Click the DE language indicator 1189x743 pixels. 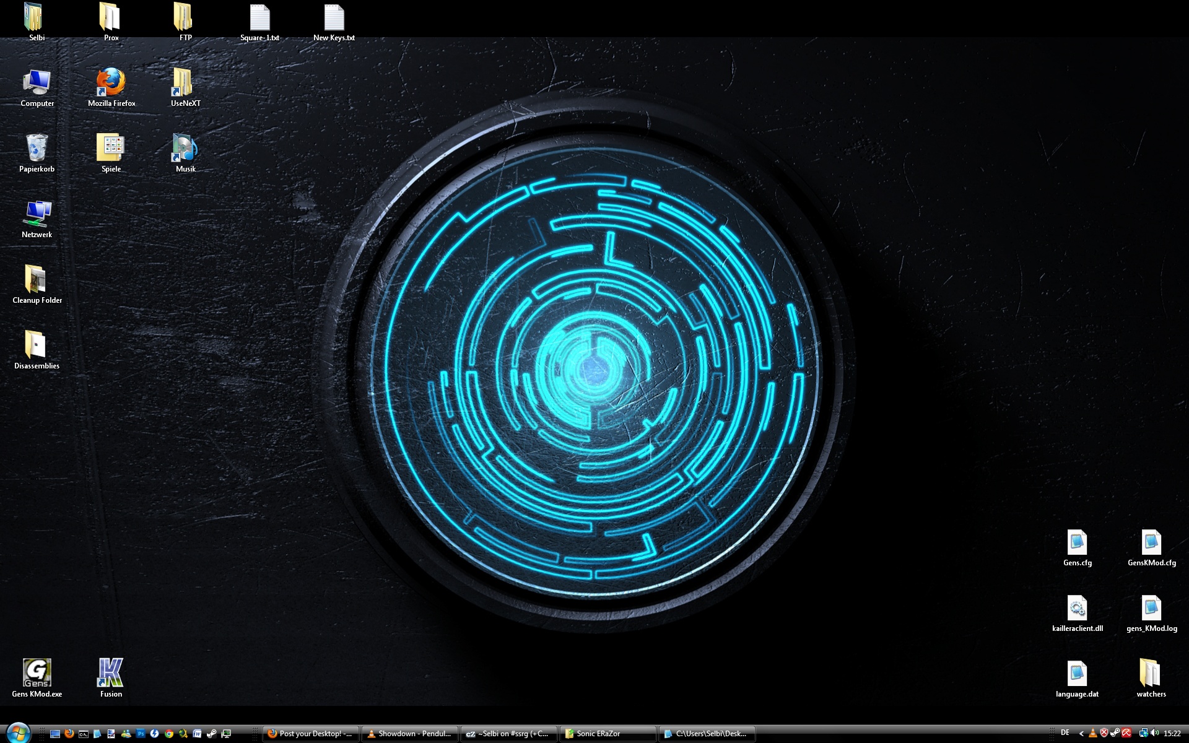pyautogui.click(x=1065, y=732)
